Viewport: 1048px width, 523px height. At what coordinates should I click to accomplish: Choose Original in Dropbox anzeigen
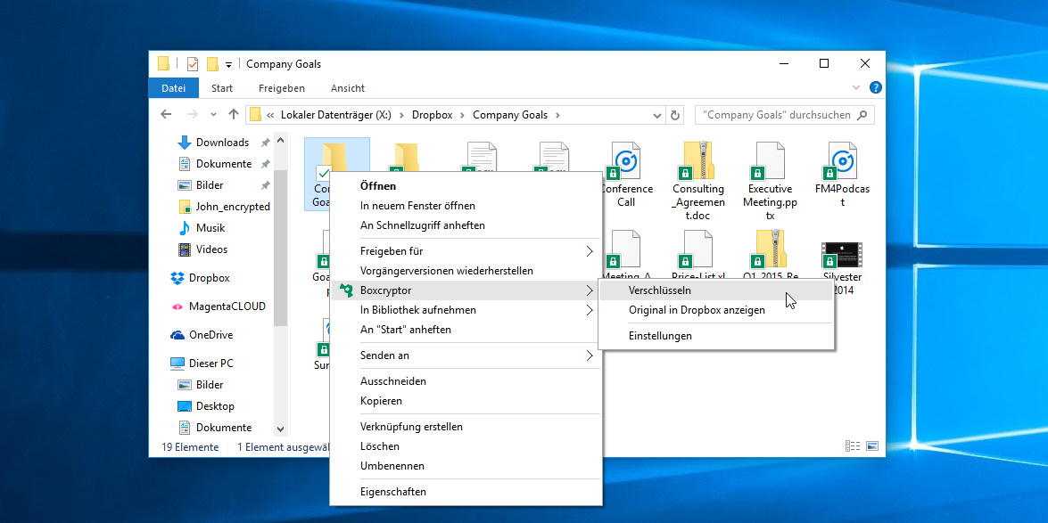(716, 310)
